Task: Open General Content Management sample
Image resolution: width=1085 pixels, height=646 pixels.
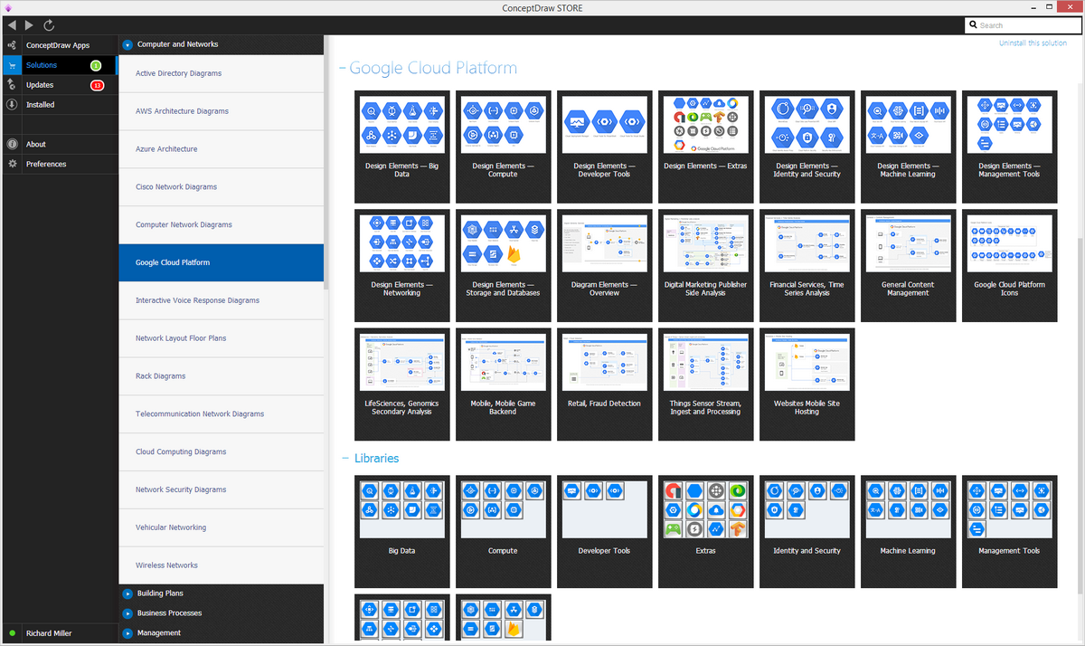Action: 909,265
